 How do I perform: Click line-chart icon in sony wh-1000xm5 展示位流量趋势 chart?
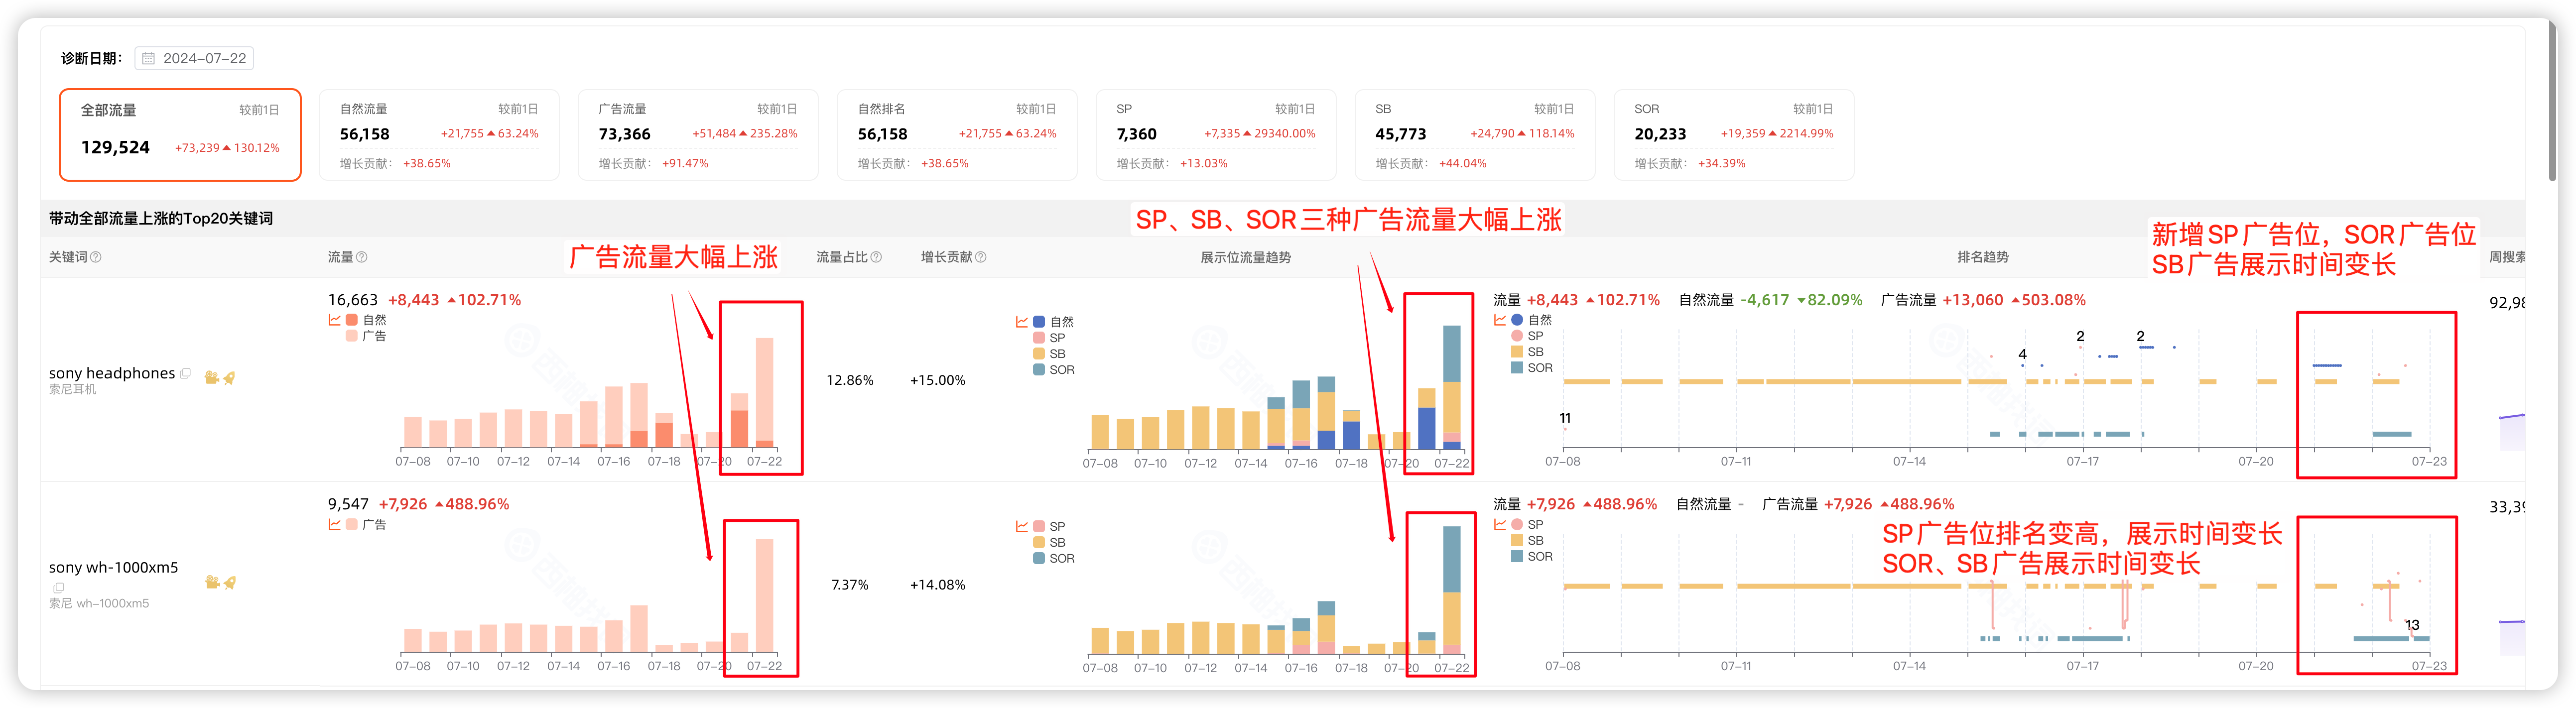(1022, 526)
